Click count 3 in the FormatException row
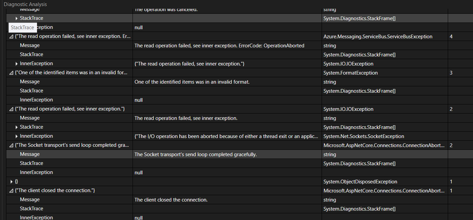Viewport: 473px width, 220px height. 451,73
